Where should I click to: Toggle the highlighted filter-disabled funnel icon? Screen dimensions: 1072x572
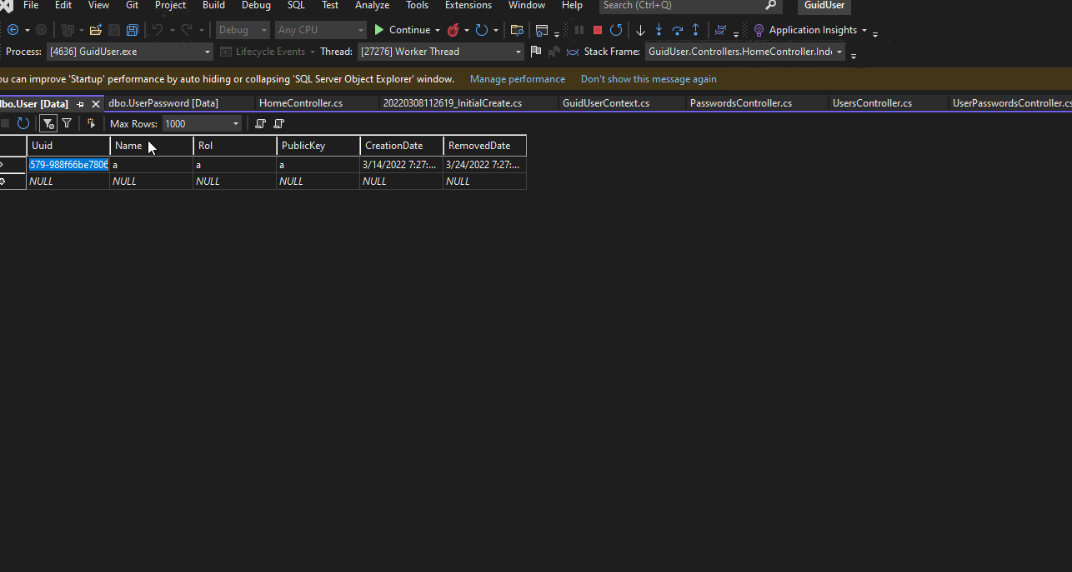[x=48, y=123]
